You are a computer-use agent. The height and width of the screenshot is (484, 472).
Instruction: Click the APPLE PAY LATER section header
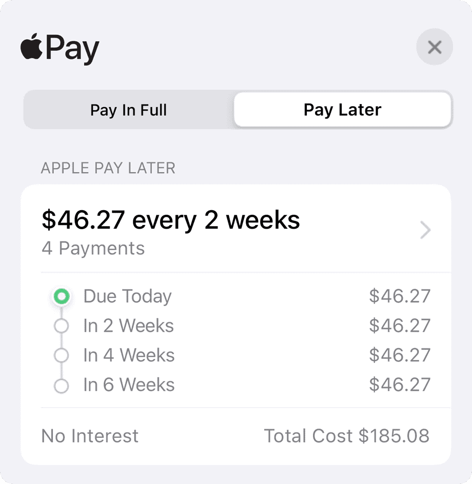108,168
